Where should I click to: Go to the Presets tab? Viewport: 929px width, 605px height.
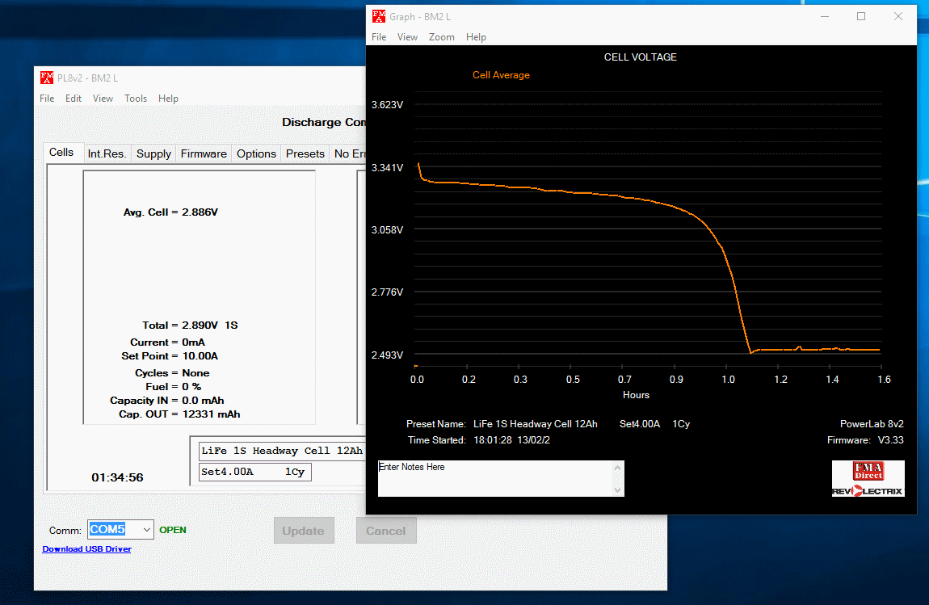coord(305,153)
